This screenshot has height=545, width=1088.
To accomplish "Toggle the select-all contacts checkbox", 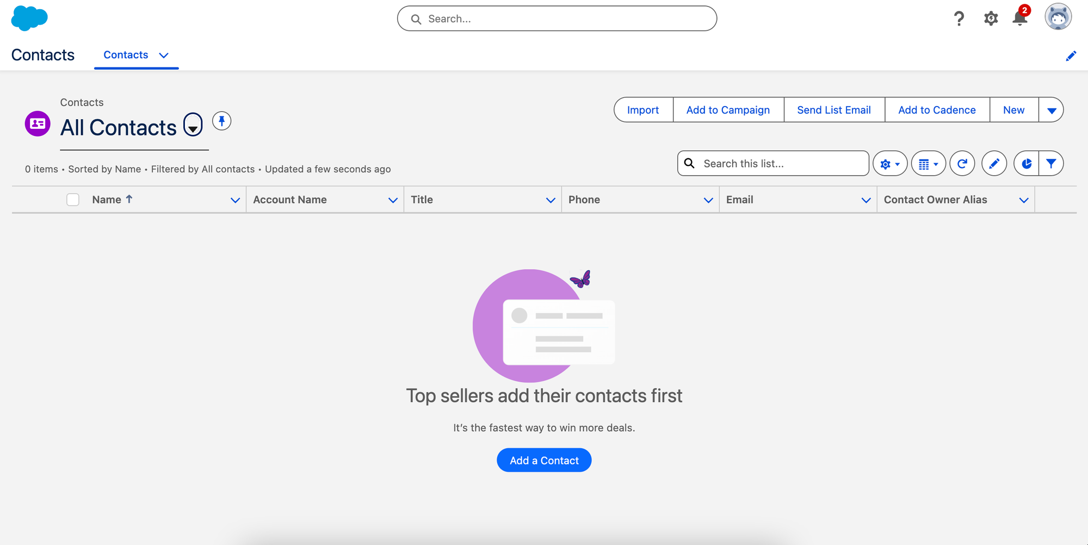I will (73, 199).
